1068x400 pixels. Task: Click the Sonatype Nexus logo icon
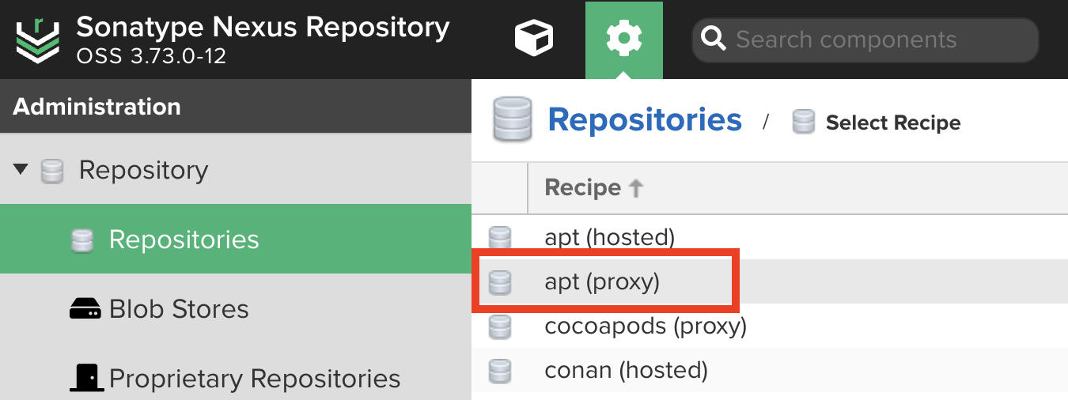click(37, 40)
